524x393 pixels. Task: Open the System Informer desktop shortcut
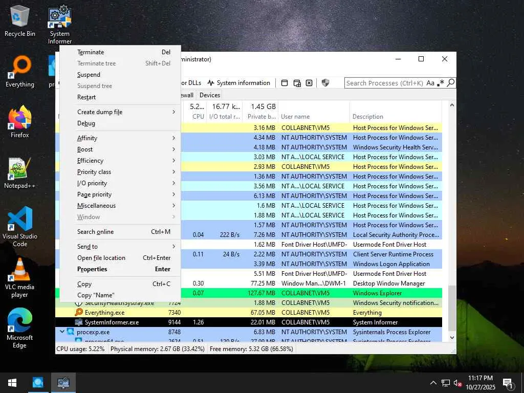point(60,25)
